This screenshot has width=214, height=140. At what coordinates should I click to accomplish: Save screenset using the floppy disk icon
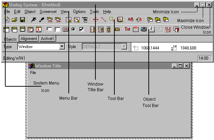(x=22, y=20)
